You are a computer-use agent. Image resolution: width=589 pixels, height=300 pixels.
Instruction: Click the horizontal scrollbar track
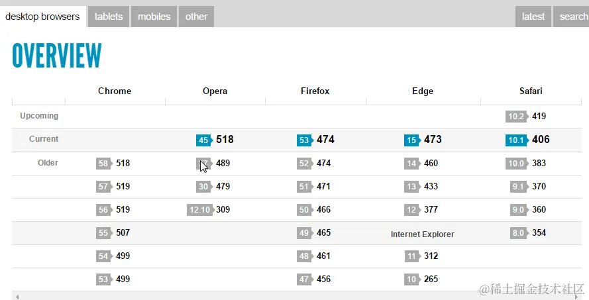[297, 296]
